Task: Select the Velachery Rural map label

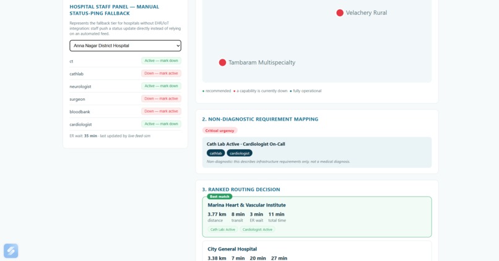Action: tap(367, 13)
